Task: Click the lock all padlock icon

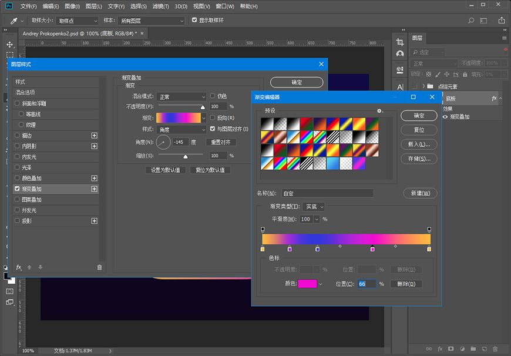Action: pyautogui.click(x=465, y=75)
